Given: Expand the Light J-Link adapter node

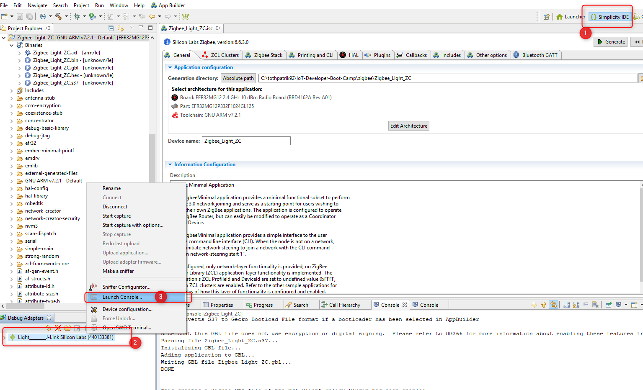Looking at the screenshot, I should [5, 337].
